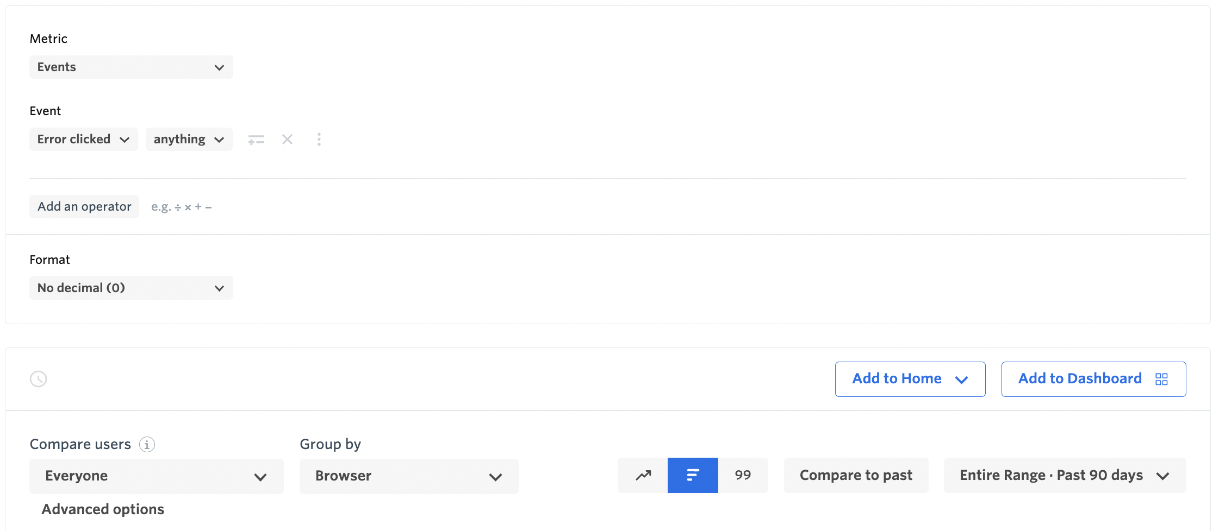Open filter settings for the Error clicked event
1219x531 pixels.
click(x=256, y=140)
